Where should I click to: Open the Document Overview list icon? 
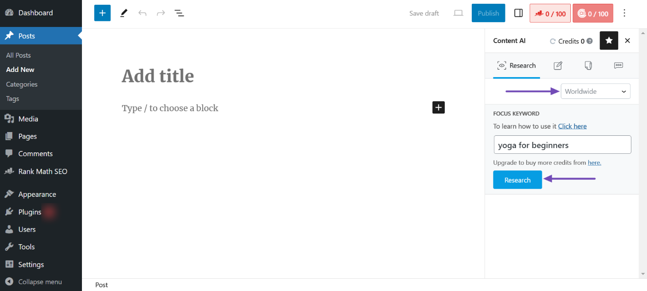coord(179,13)
